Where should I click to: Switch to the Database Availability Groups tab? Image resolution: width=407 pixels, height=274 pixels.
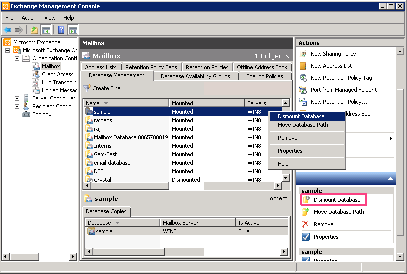point(195,76)
